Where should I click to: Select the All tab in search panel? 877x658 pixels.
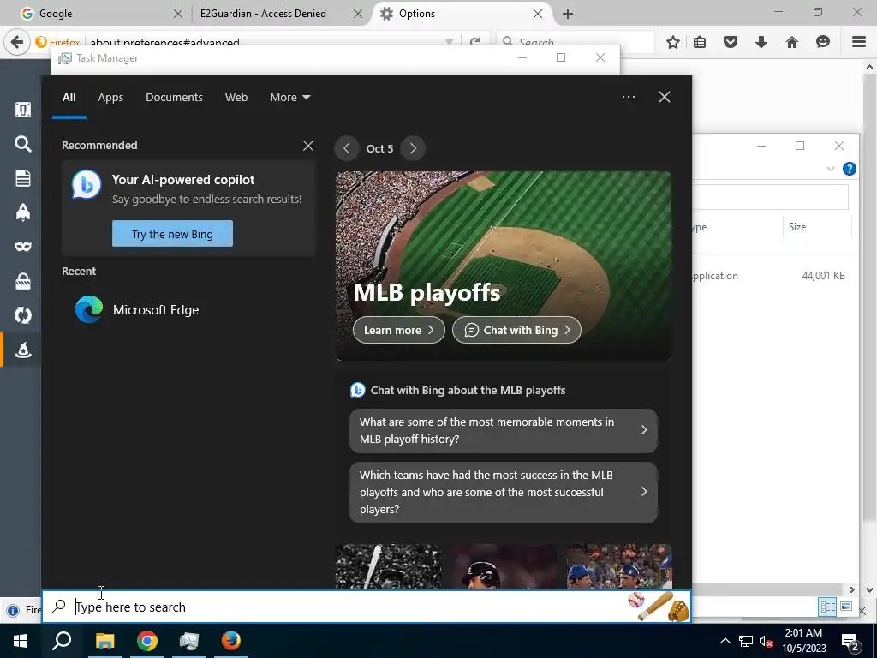point(69,98)
